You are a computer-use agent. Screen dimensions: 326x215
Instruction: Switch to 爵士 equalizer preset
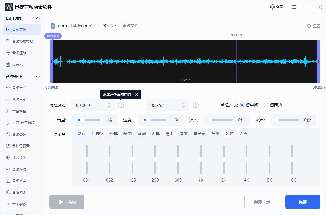[169, 134]
